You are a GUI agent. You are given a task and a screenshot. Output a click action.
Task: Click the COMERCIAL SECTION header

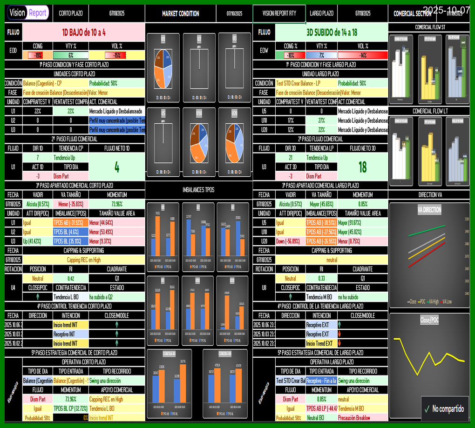(x=412, y=13)
